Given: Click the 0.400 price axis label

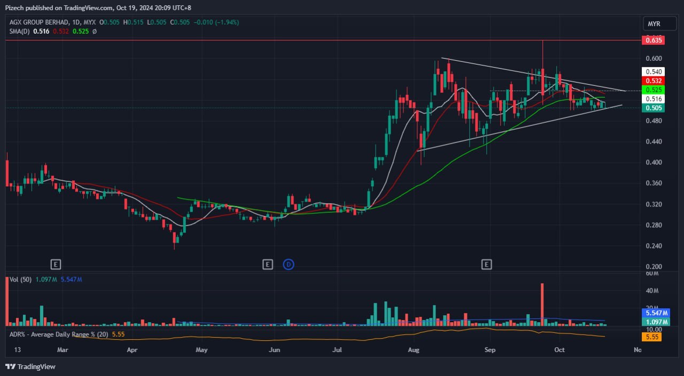Looking at the screenshot, I should click(x=655, y=162).
